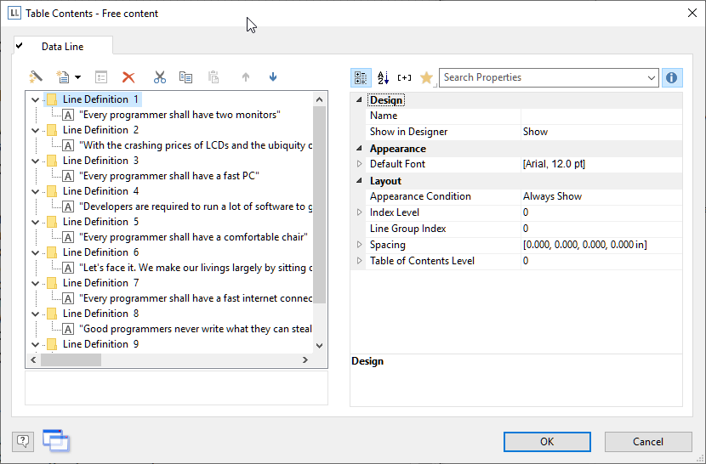
Task: Select the Data Line tab
Action: (x=63, y=47)
